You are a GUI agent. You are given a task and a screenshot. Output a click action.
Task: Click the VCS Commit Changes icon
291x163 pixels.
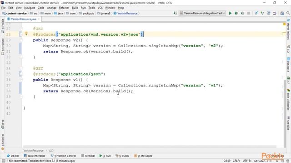[x=262, y=13]
